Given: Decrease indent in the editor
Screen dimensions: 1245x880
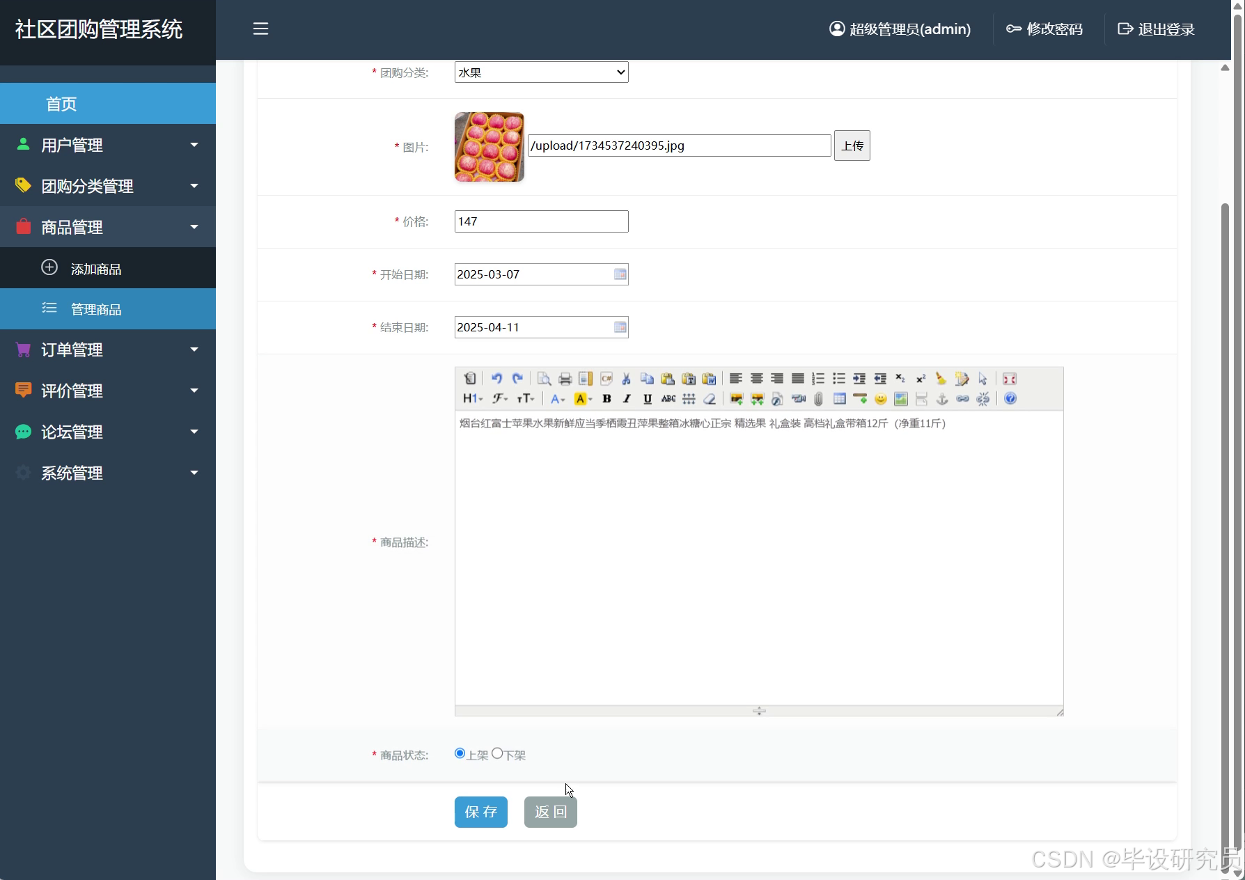Looking at the screenshot, I should point(880,379).
